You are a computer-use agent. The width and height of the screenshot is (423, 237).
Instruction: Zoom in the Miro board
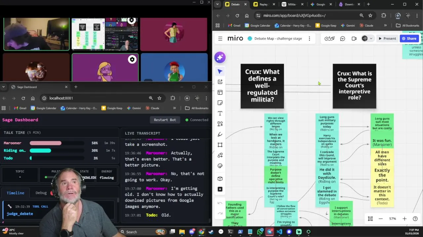pos(404,219)
